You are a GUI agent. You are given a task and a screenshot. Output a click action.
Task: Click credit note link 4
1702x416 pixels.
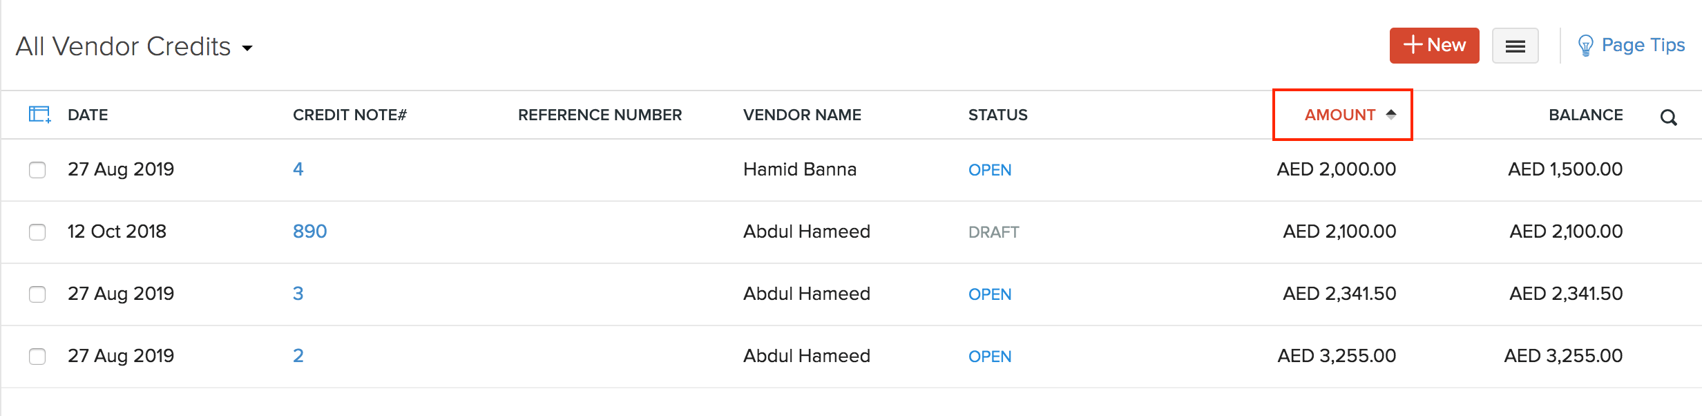coord(298,168)
